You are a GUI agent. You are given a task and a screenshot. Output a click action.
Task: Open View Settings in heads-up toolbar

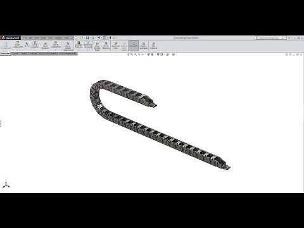pos(174,54)
